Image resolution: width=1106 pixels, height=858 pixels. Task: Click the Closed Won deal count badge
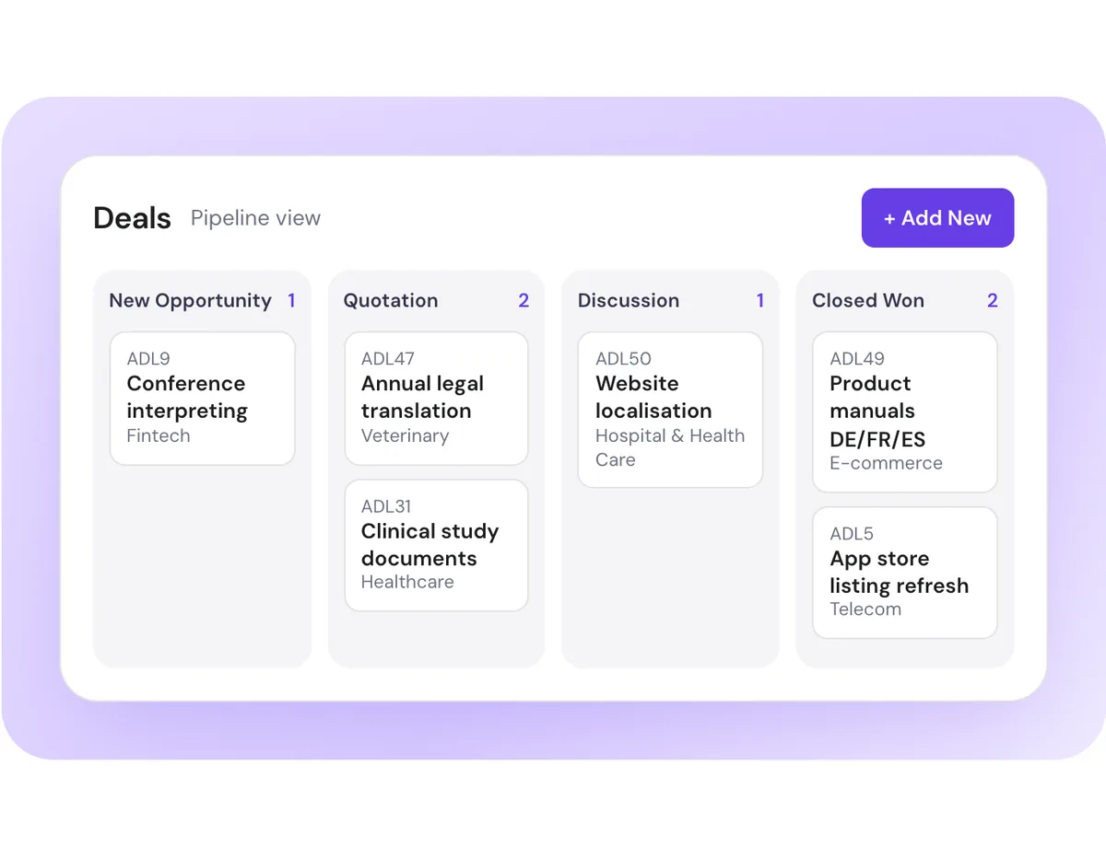coord(993,301)
